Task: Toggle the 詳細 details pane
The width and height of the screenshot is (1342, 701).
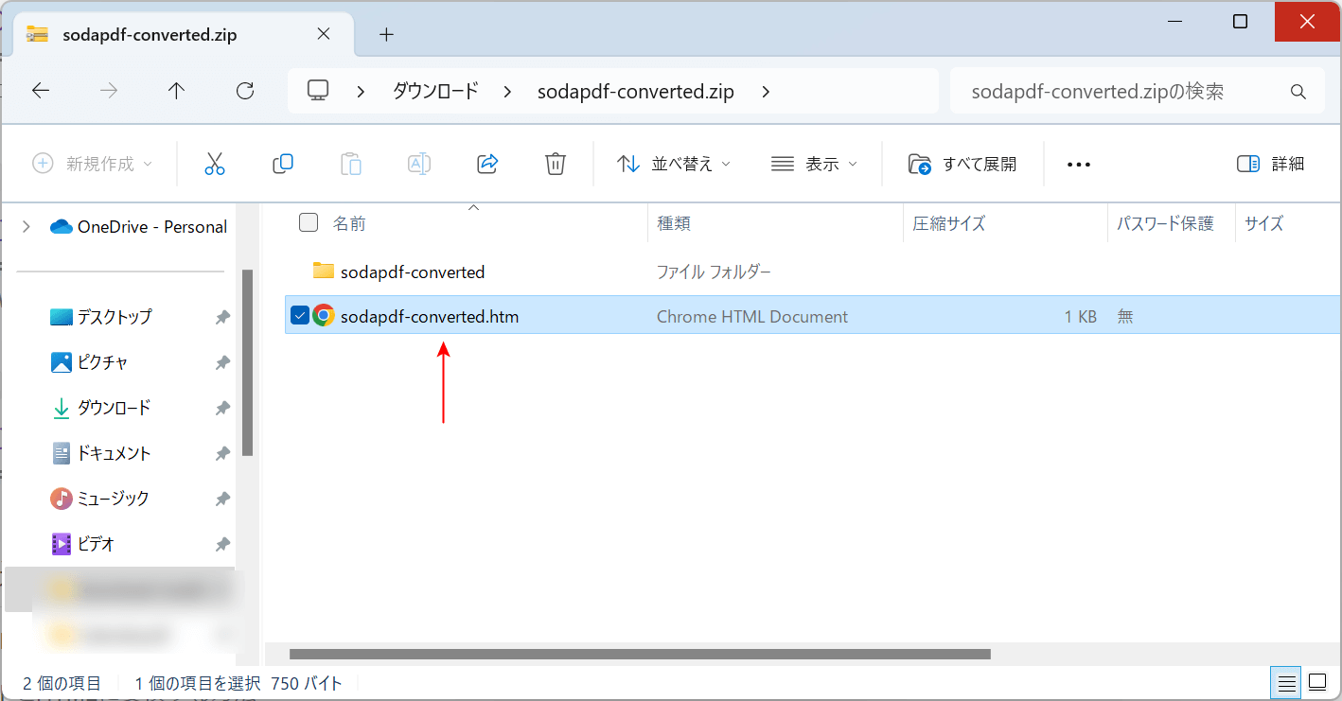Action: click(1270, 164)
